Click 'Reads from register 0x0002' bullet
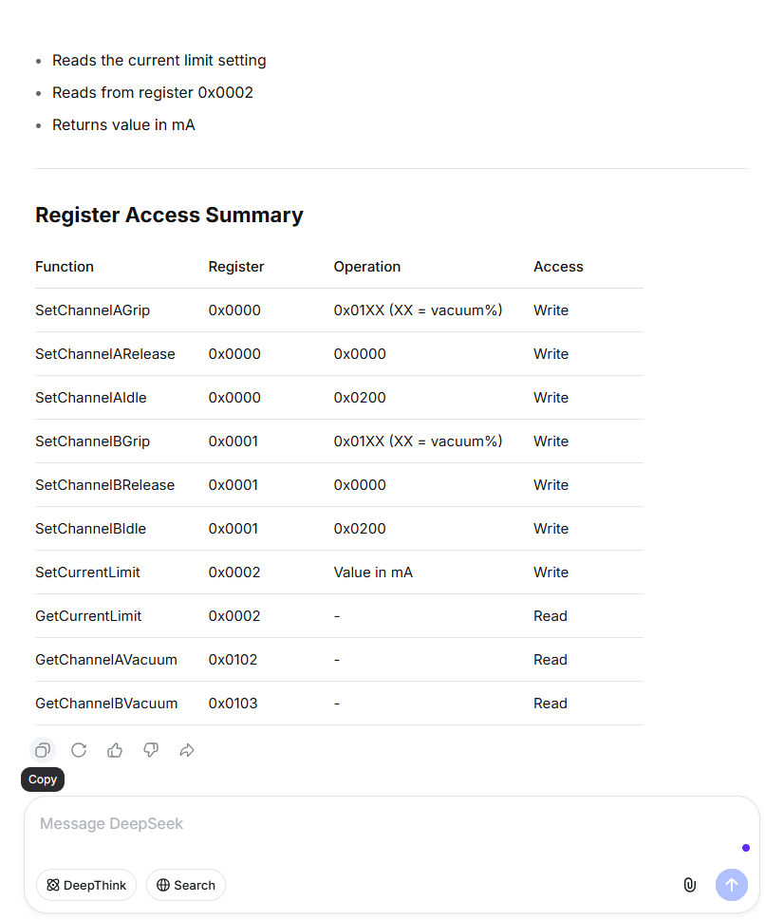 click(x=153, y=93)
